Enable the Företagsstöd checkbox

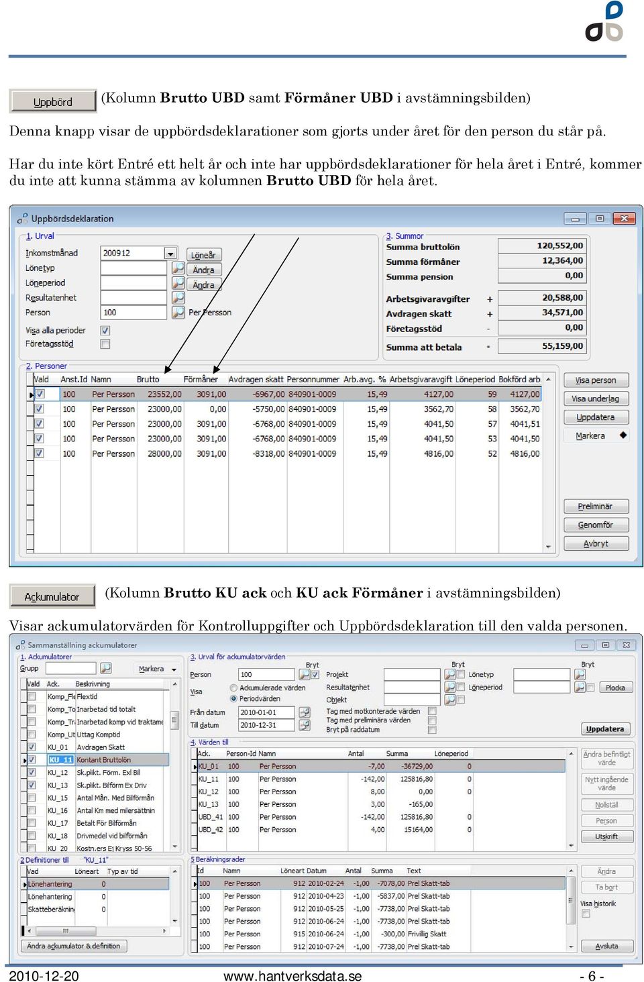coord(105,344)
